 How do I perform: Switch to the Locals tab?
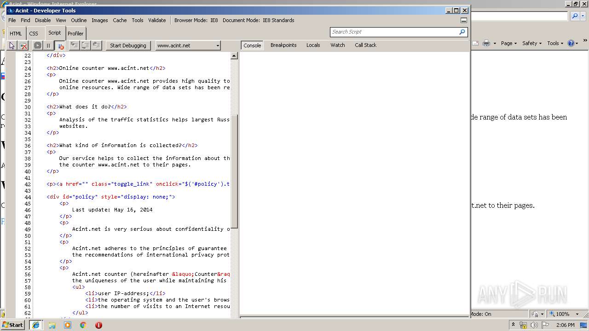pyautogui.click(x=313, y=45)
